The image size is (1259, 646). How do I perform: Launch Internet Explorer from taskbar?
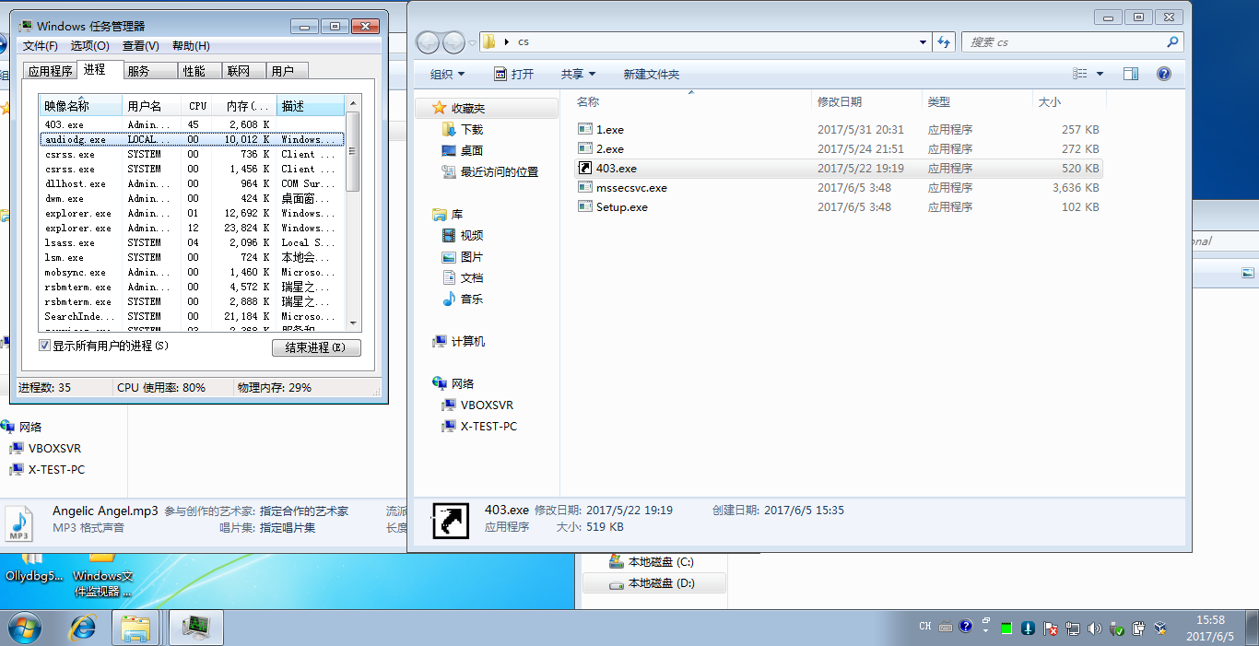[x=83, y=628]
